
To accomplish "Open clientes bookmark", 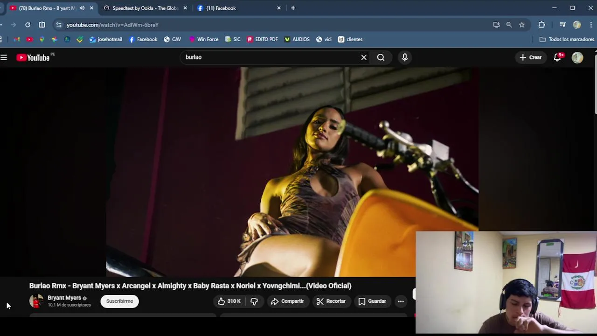I will [x=350, y=39].
